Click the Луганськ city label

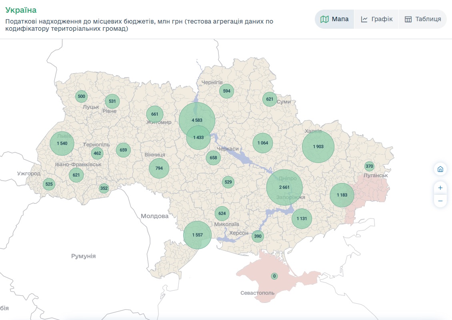tap(376, 175)
